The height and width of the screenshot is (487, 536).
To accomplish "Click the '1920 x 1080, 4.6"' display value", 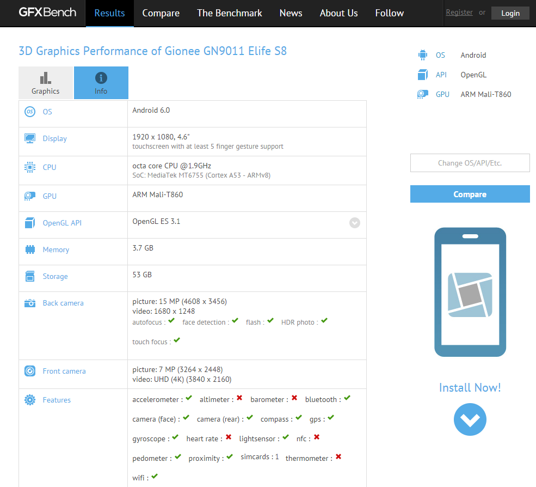I will pyautogui.click(x=161, y=137).
